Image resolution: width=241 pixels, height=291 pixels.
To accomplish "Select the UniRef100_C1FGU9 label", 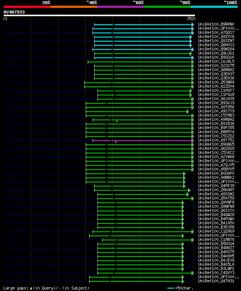I will (216, 94).
